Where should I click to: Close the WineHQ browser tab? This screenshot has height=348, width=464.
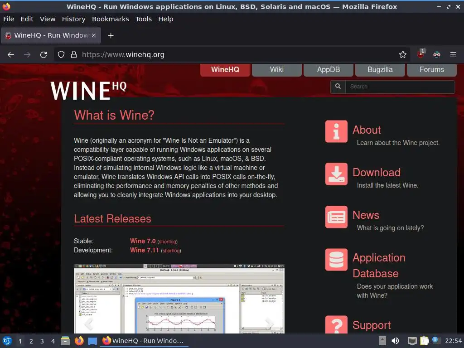click(x=94, y=35)
